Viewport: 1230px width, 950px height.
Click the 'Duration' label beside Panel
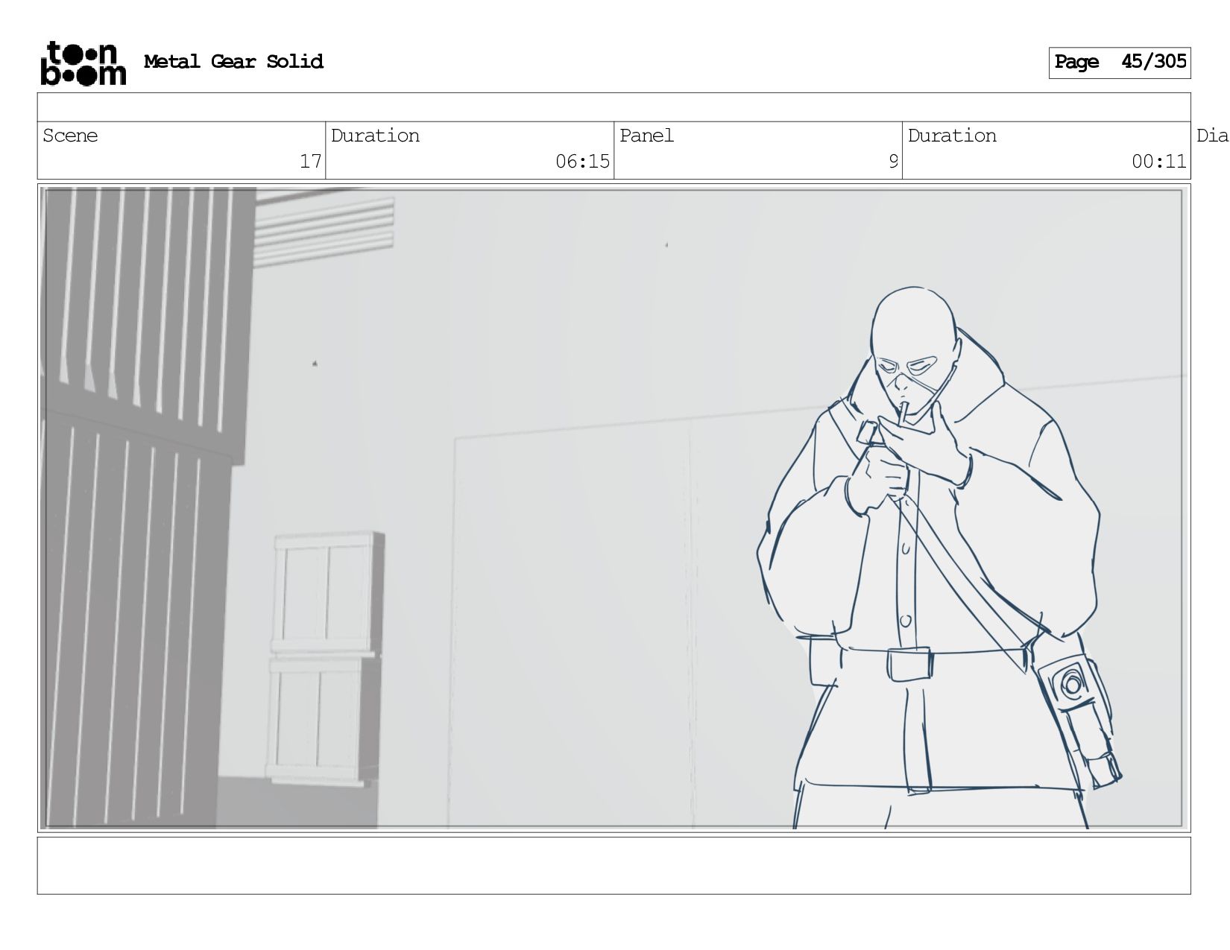pyautogui.click(x=952, y=136)
